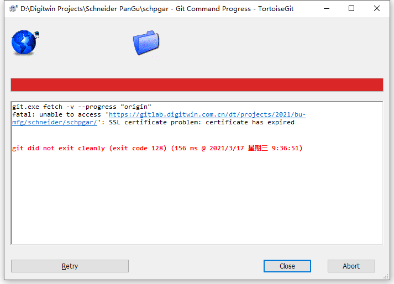Maximize the Git Command Progress window
Image resolution: width=394 pixels, height=284 pixels.
351,8
